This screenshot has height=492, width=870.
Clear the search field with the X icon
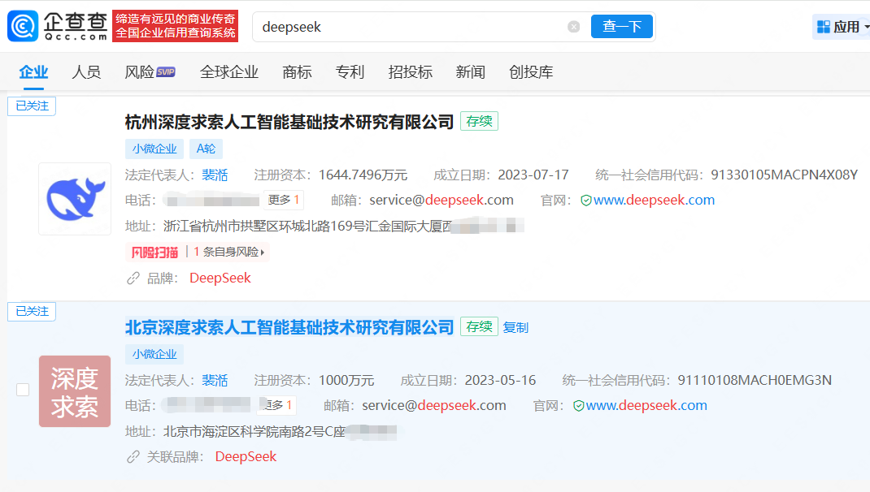pos(574,27)
